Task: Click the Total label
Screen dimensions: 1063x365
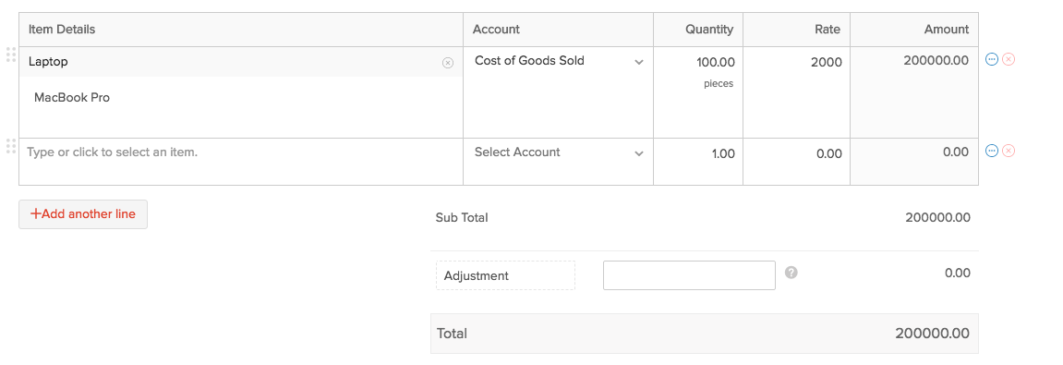Action: tap(452, 333)
